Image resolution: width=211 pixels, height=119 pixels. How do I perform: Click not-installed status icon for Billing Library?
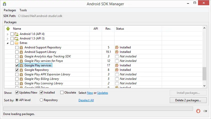pyautogui.click(x=117, y=79)
